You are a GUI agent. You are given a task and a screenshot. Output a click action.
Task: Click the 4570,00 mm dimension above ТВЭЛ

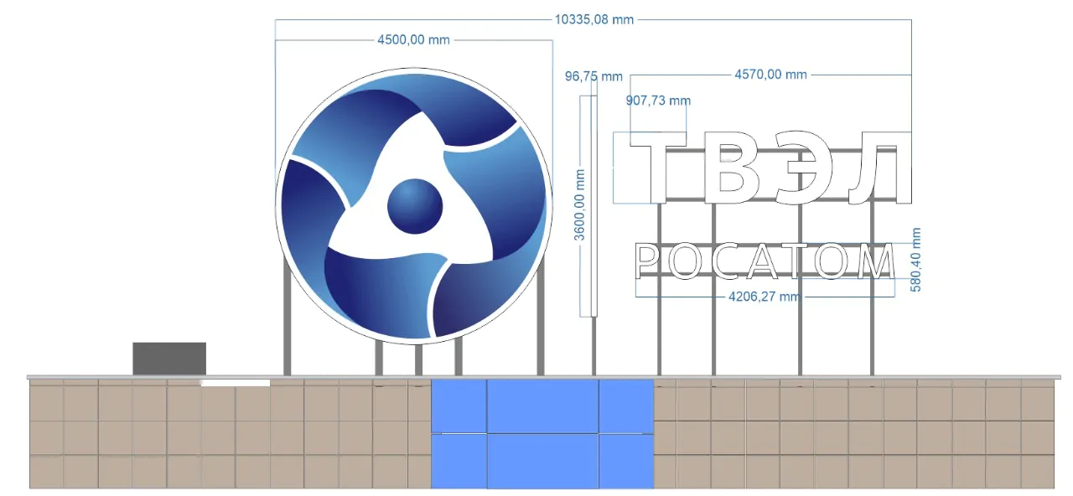[770, 75]
